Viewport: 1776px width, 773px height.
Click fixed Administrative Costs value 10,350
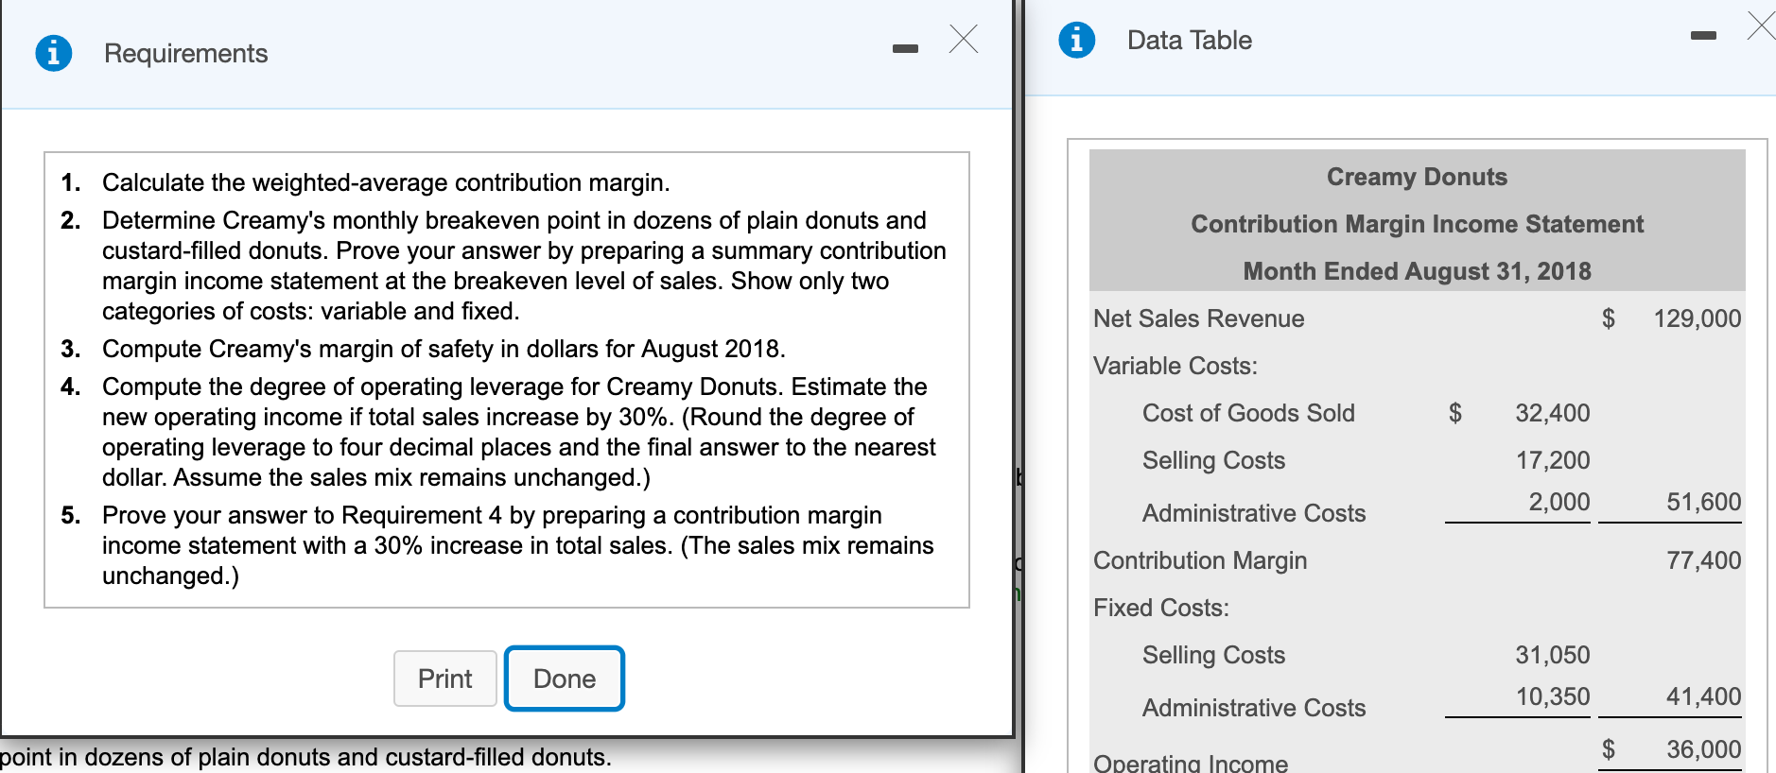[1553, 696]
